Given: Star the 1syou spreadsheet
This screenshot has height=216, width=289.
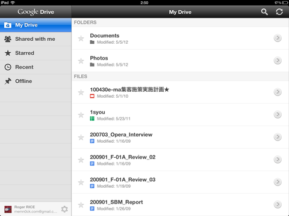Looking at the screenshot, I should 81,115.
